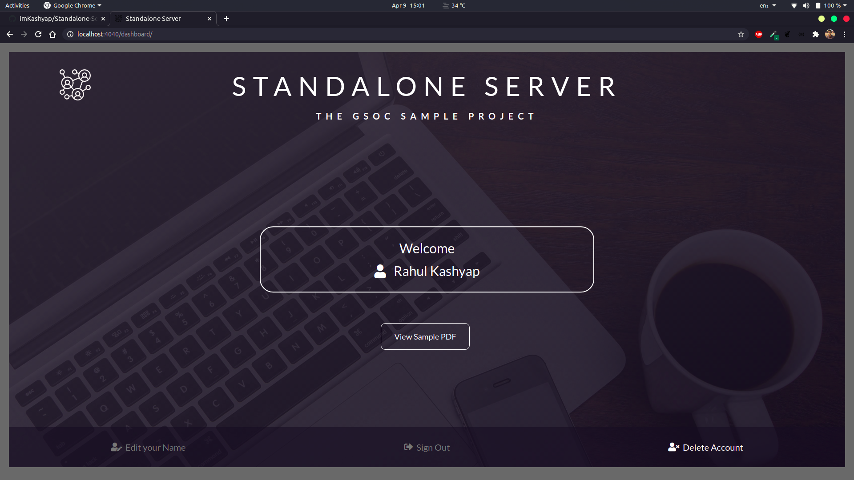Click the user icon beside Rahul Kashyap
Screen dimensions: 854x480
pos(380,271)
